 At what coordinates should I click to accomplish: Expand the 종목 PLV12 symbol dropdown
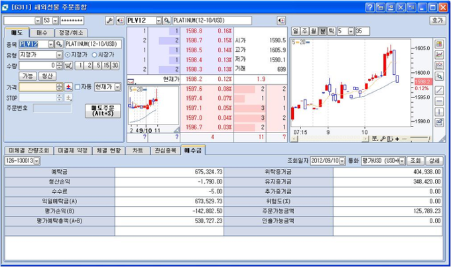tap(51, 44)
